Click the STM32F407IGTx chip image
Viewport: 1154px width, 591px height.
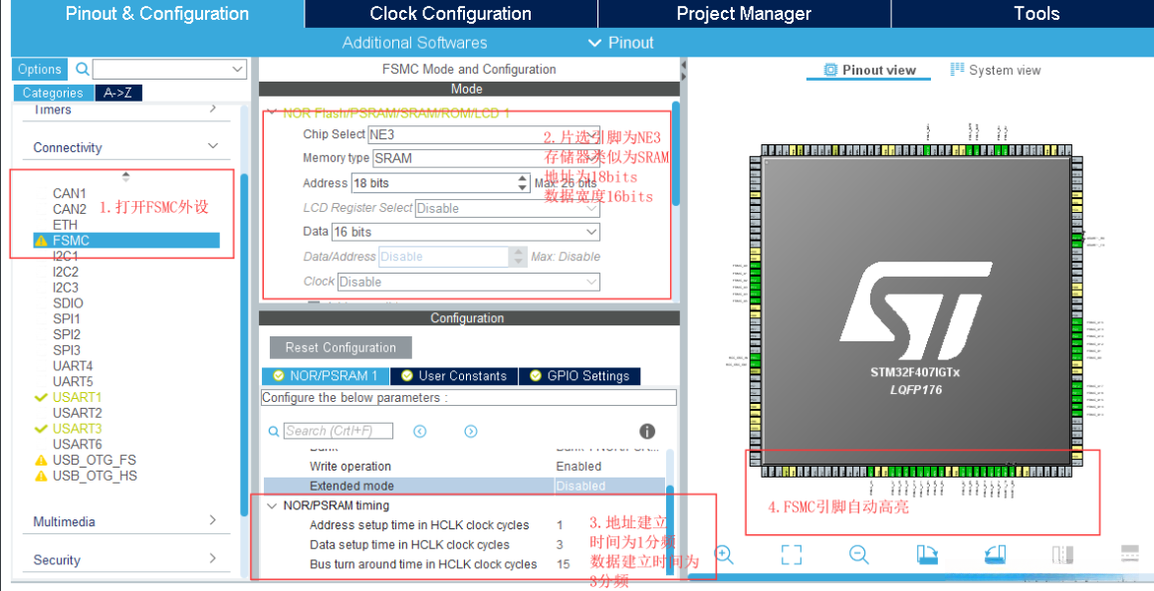point(916,310)
